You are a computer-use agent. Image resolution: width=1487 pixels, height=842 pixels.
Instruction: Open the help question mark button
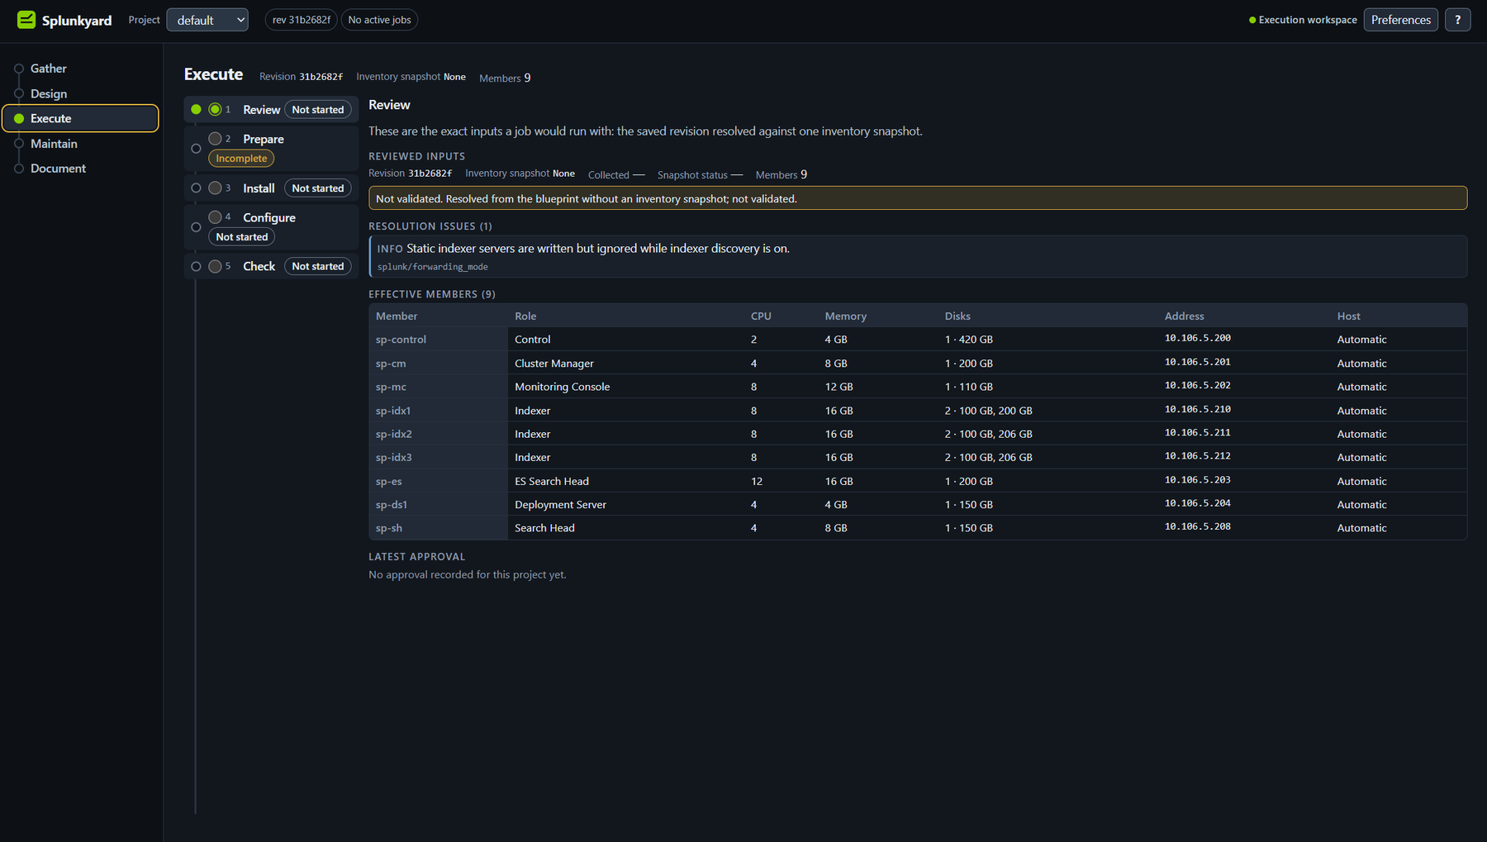[1457, 20]
